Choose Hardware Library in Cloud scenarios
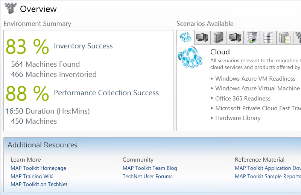Image resolution: width=301 pixels, height=195 pixels. click(238, 118)
